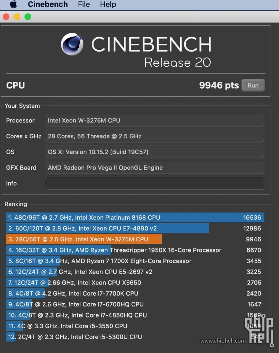The width and height of the screenshot is (279, 353).
Task: Select the Xeon Platinum 8168 ranking entry
Action: click(135, 218)
